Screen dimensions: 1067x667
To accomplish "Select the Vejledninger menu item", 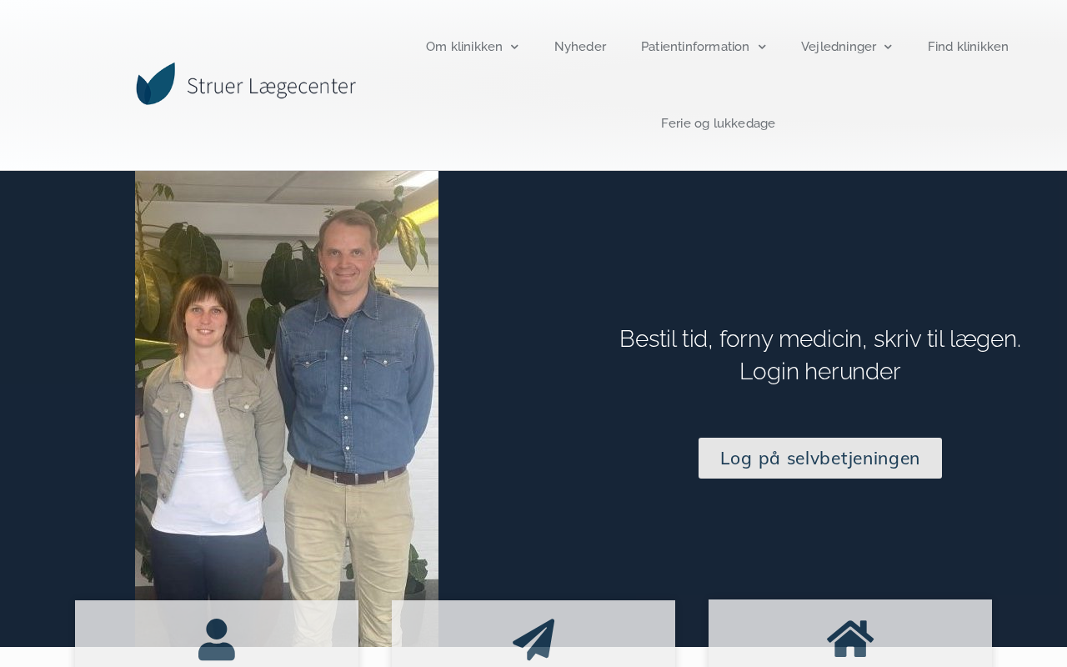I will pyautogui.click(x=839, y=47).
